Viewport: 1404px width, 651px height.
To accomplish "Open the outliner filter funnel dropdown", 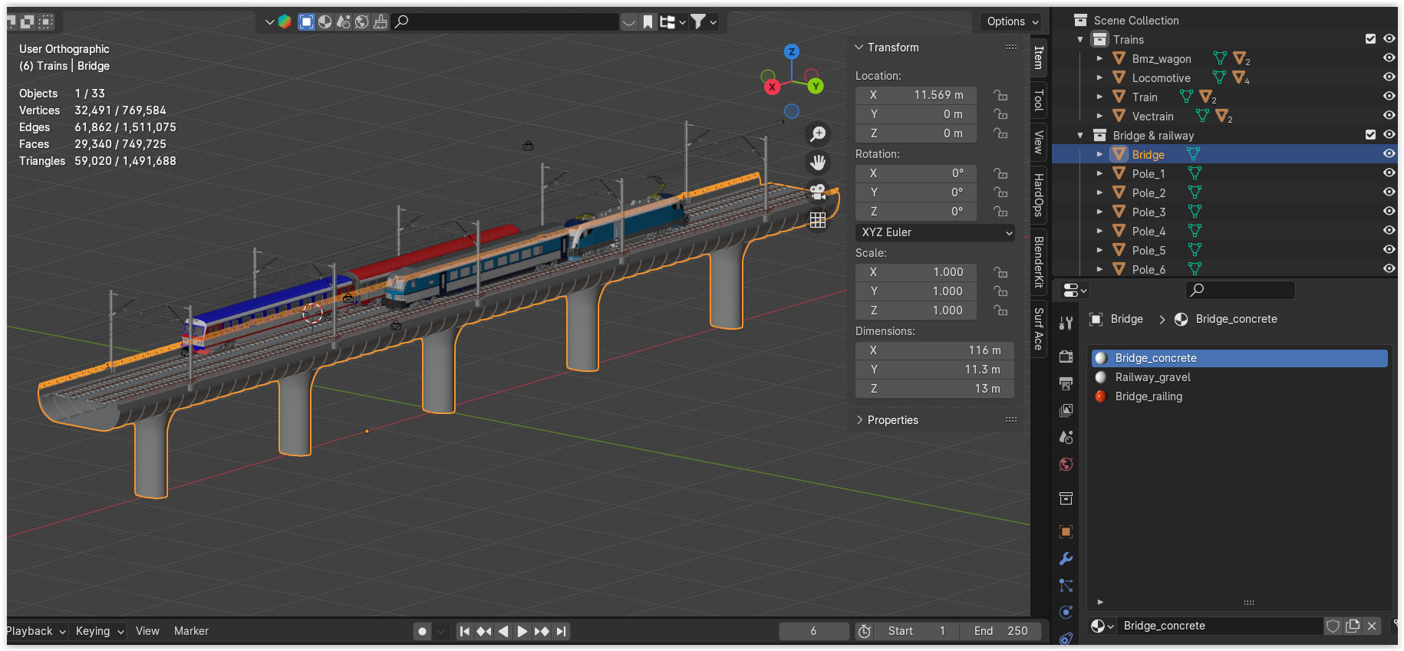I will point(703,21).
